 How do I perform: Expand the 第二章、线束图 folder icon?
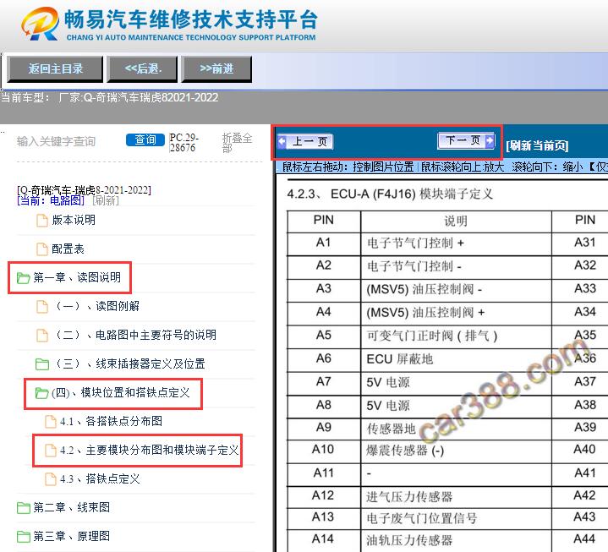(x=24, y=508)
